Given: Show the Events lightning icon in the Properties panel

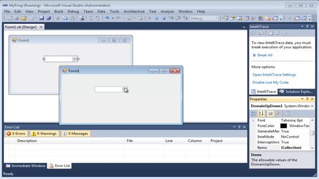Looking at the screenshot, I should [x=278, y=113].
